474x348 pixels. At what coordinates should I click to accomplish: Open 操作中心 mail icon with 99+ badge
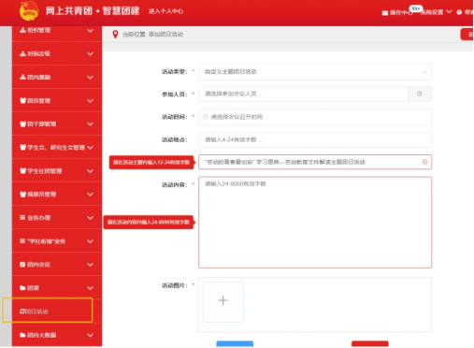385,13
